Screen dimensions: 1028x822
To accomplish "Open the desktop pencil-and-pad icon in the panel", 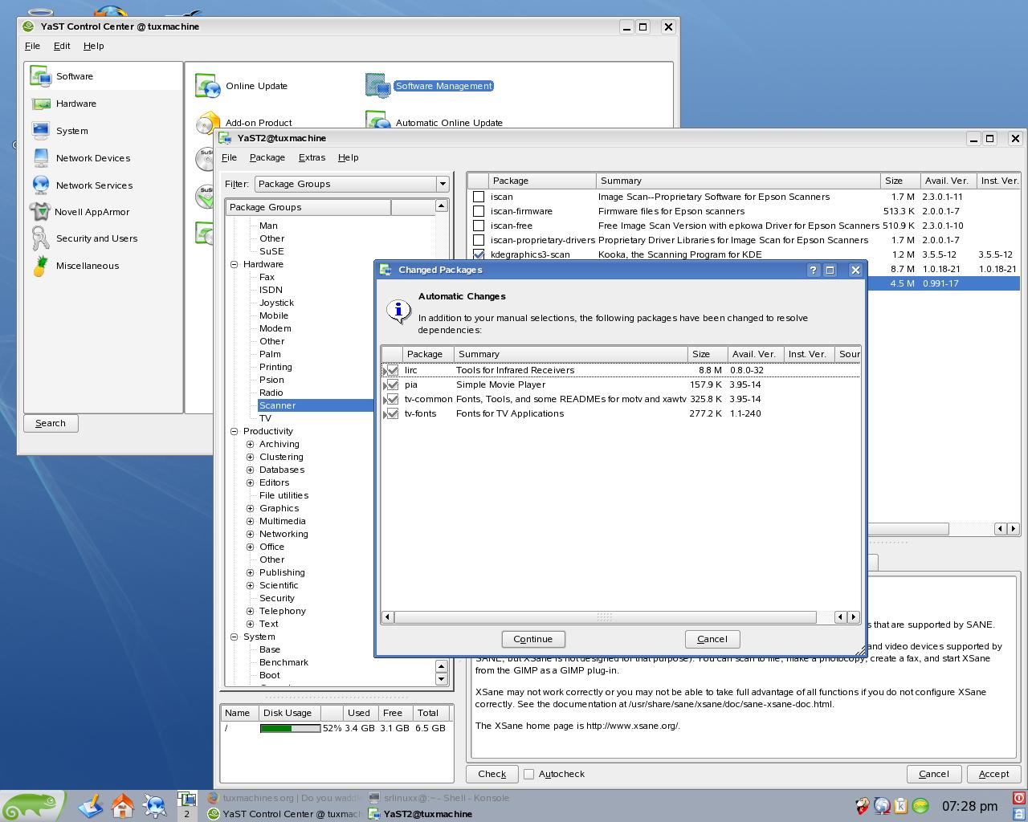I will [x=90, y=805].
